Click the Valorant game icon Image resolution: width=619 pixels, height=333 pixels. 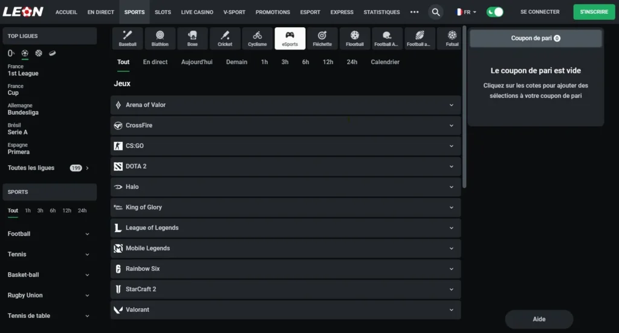(x=118, y=309)
